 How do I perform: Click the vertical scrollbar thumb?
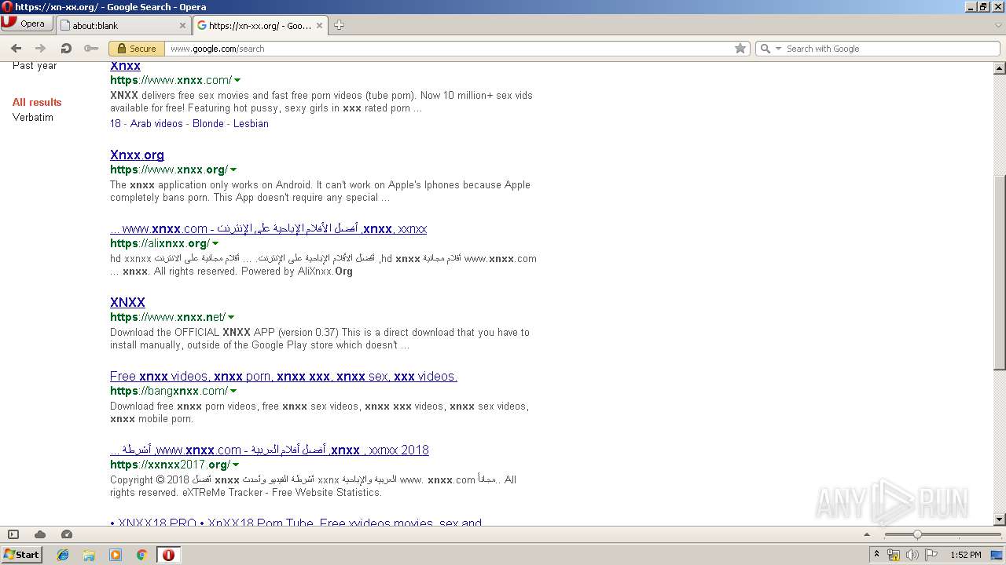tap(1000, 272)
